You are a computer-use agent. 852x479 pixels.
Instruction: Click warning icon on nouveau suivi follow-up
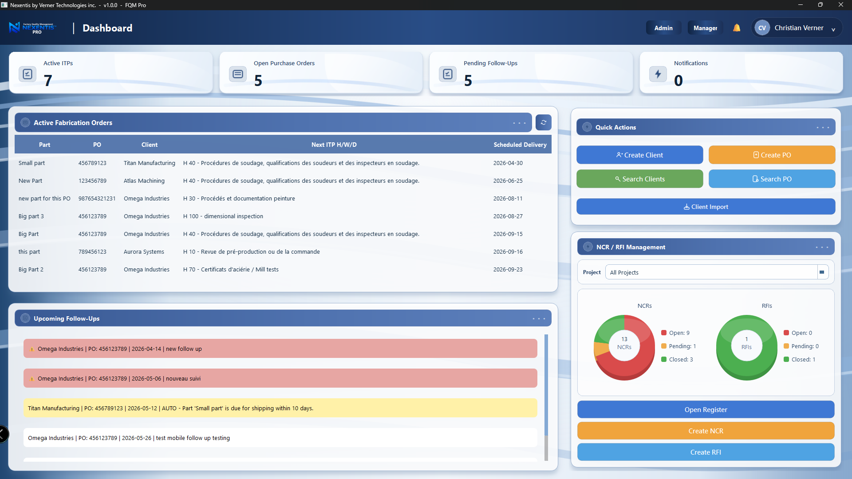tap(32, 379)
